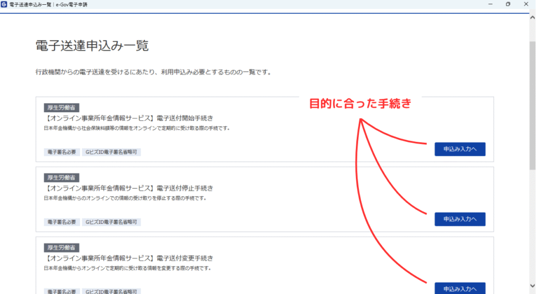Minimize the e-Gov電子申請 window
The height and width of the screenshot is (294, 539).
click(490, 4)
